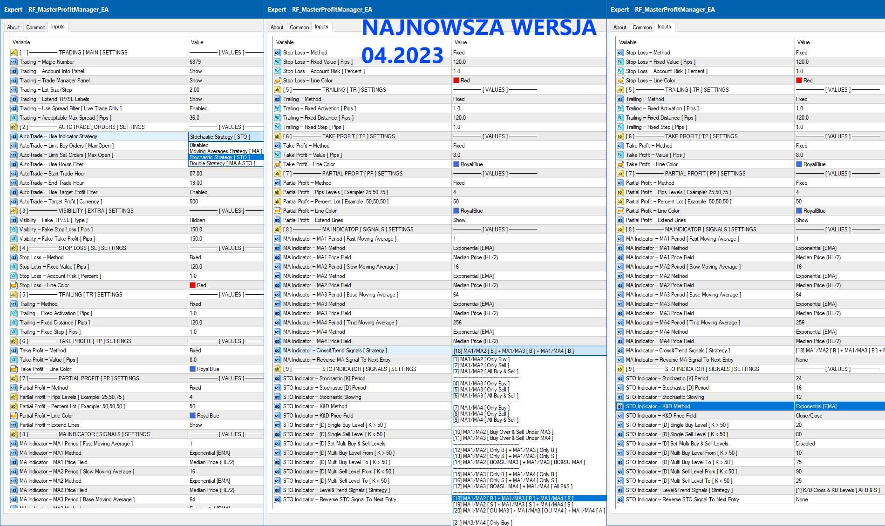Click the icon next to Trailing – Method in middle window

277,99
